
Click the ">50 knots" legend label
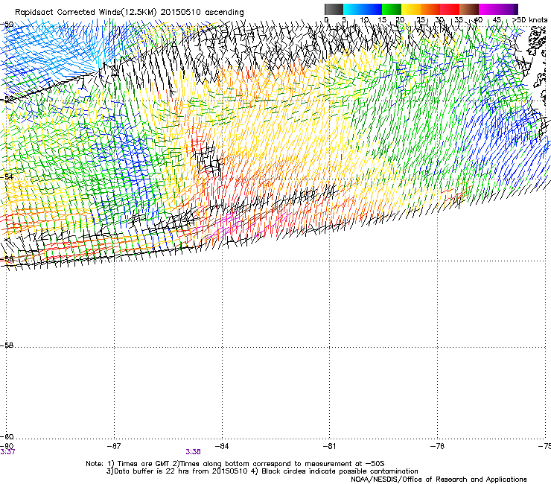point(529,20)
